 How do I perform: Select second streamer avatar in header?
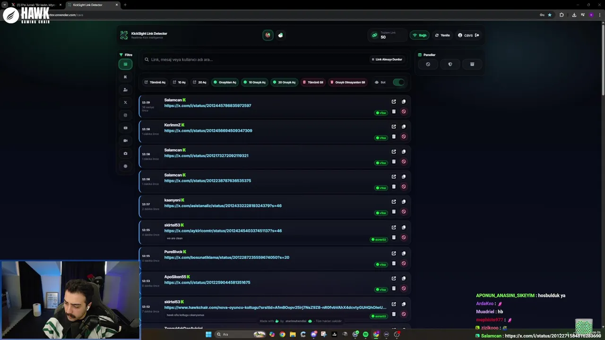click(281, 35)
